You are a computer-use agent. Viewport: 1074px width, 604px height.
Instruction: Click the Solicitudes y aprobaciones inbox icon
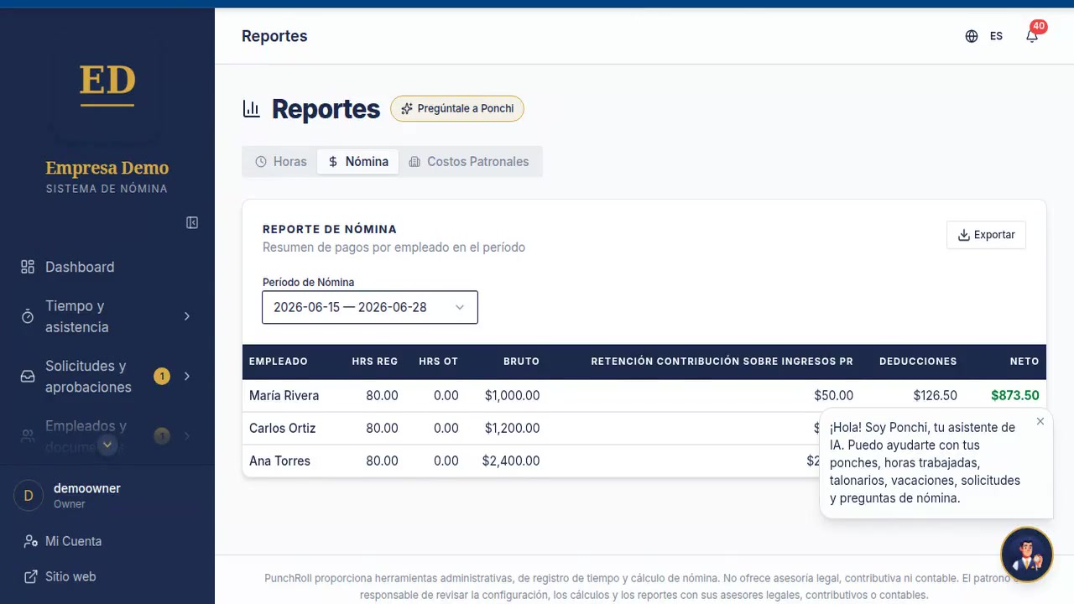(28, 377)
